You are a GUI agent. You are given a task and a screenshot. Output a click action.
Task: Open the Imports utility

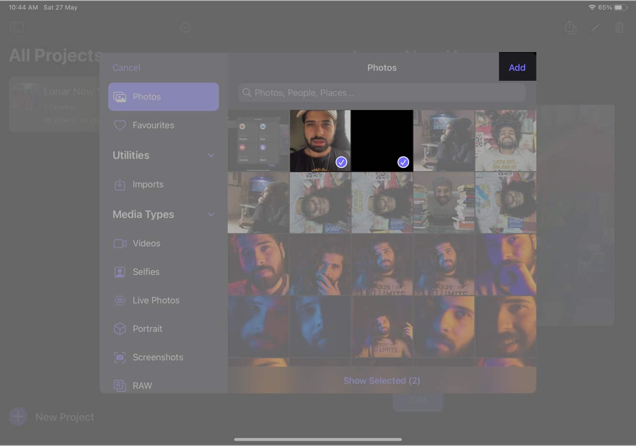(164, 184)
